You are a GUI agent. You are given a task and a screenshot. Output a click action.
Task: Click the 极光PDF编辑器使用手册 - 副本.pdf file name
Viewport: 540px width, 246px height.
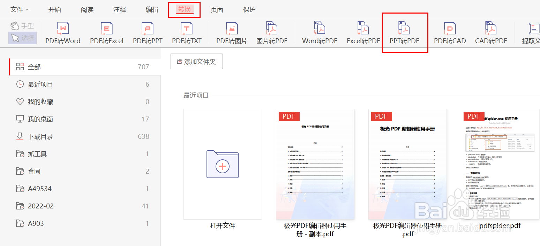pos(315,230)
